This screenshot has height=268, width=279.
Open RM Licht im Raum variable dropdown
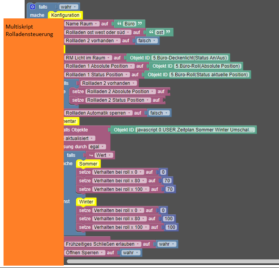tap(88, 58)
